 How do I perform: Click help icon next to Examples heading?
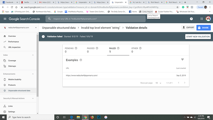click(81, 60)
